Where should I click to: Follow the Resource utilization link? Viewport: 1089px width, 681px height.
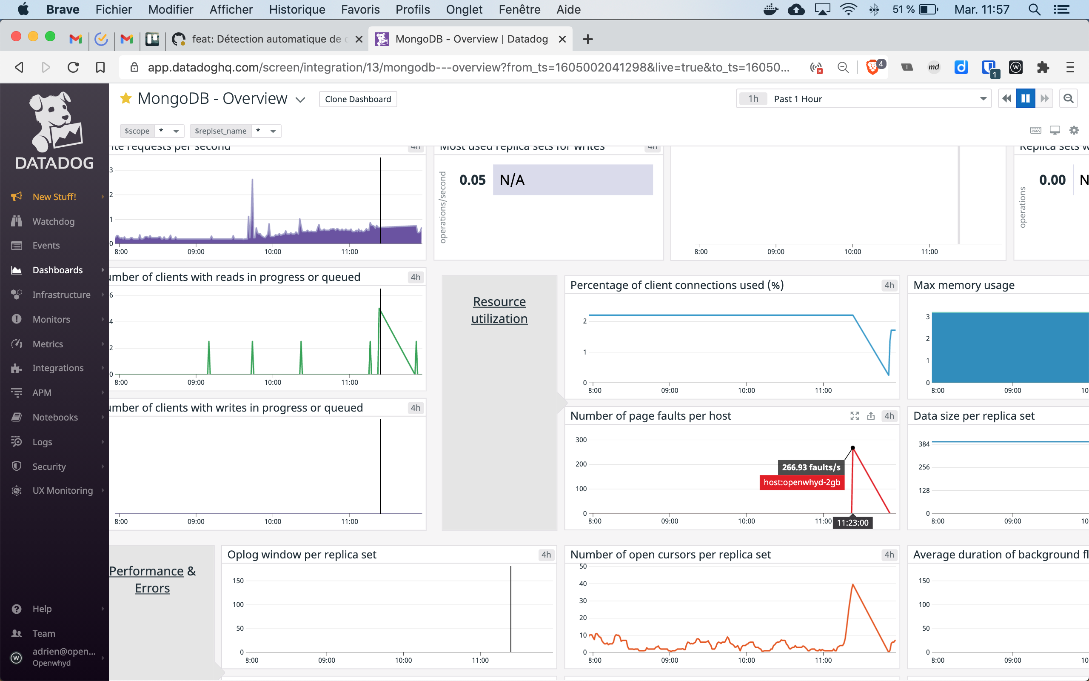pyautogui.click(x=499, y=310)
